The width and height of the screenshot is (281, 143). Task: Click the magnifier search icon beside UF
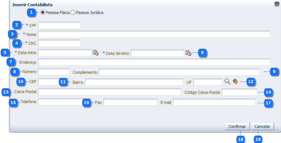click(227, 81)
